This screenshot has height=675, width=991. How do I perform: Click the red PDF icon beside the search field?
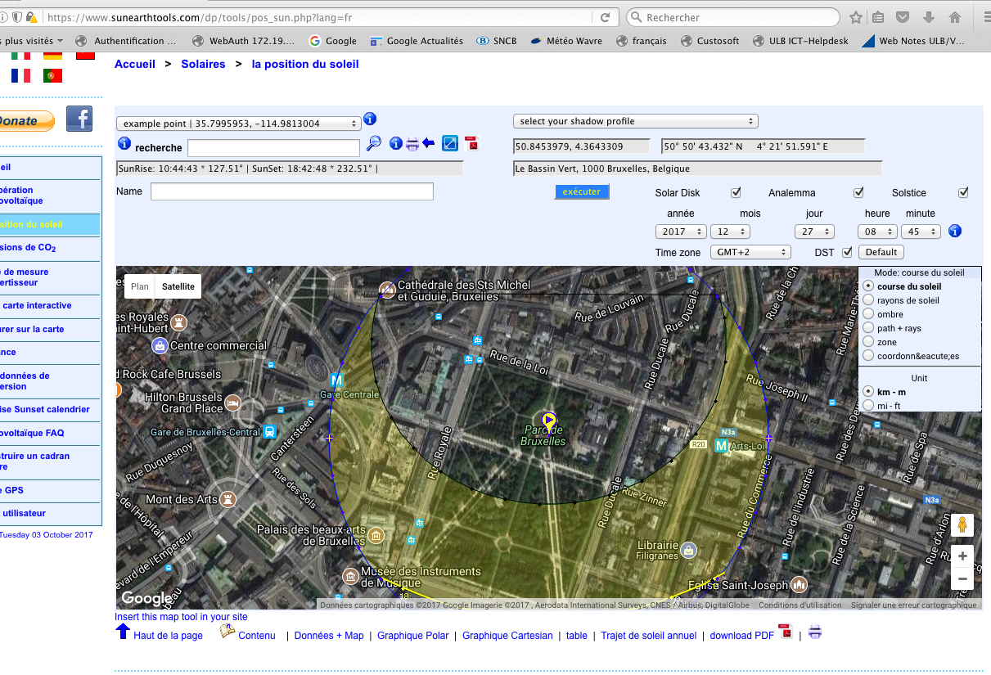[471, 143]
